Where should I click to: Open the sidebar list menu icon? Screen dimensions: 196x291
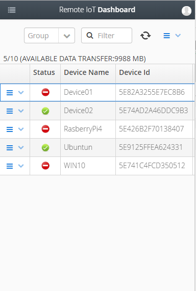[12, 10]
